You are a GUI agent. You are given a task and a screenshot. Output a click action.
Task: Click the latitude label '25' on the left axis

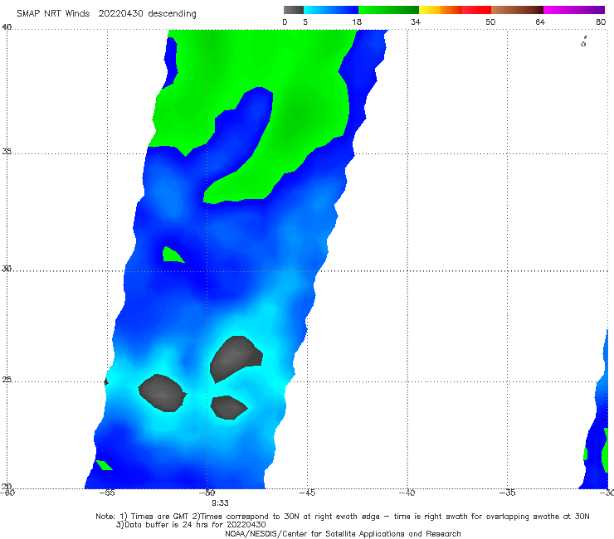[x=7, y=380]
